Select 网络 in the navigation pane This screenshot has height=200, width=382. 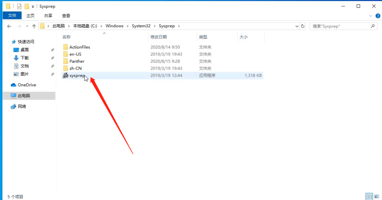click(22, 106)
